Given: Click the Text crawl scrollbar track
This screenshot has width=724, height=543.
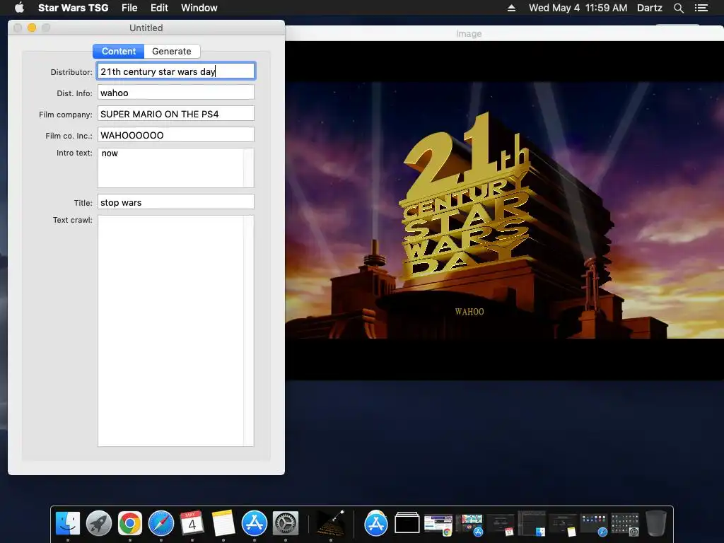Looking at the screenshot, I should tap(249, 331).
